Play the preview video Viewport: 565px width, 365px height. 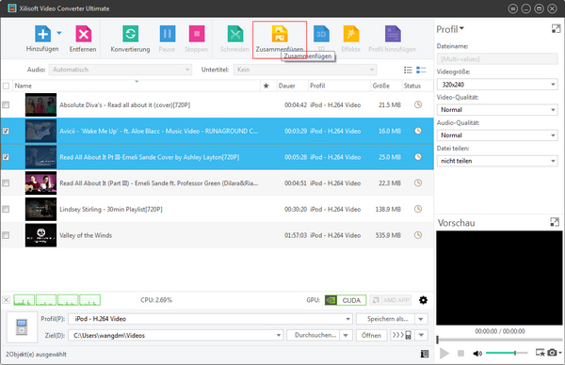444,354
